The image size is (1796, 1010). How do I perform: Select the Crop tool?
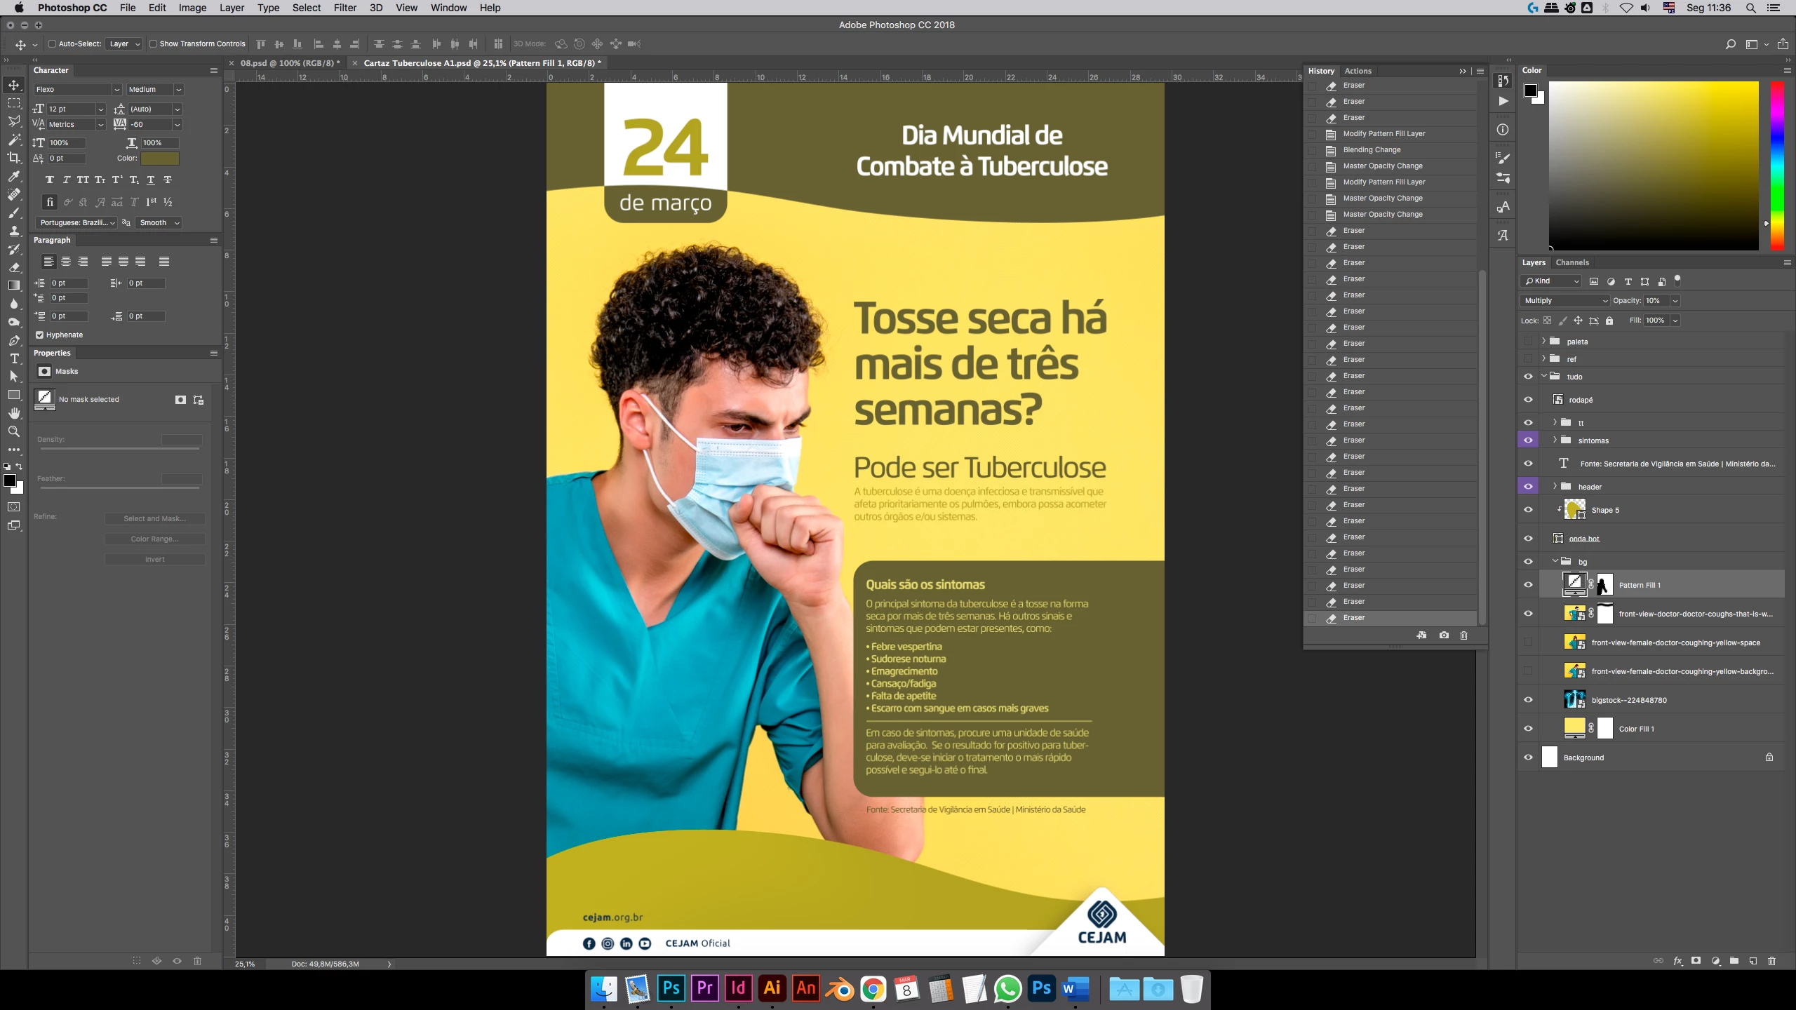(x=14, y=158)
